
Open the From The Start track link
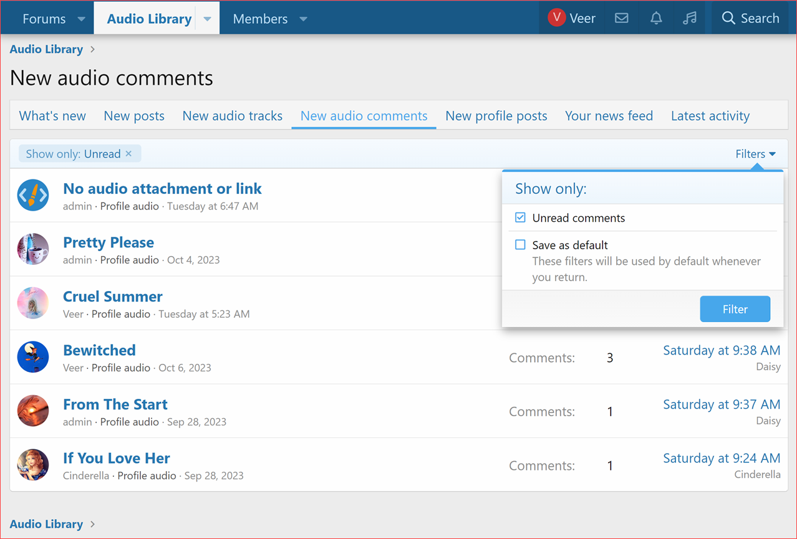pos(115,404)
